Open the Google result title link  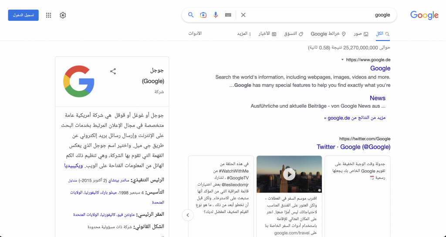[380, 68]
